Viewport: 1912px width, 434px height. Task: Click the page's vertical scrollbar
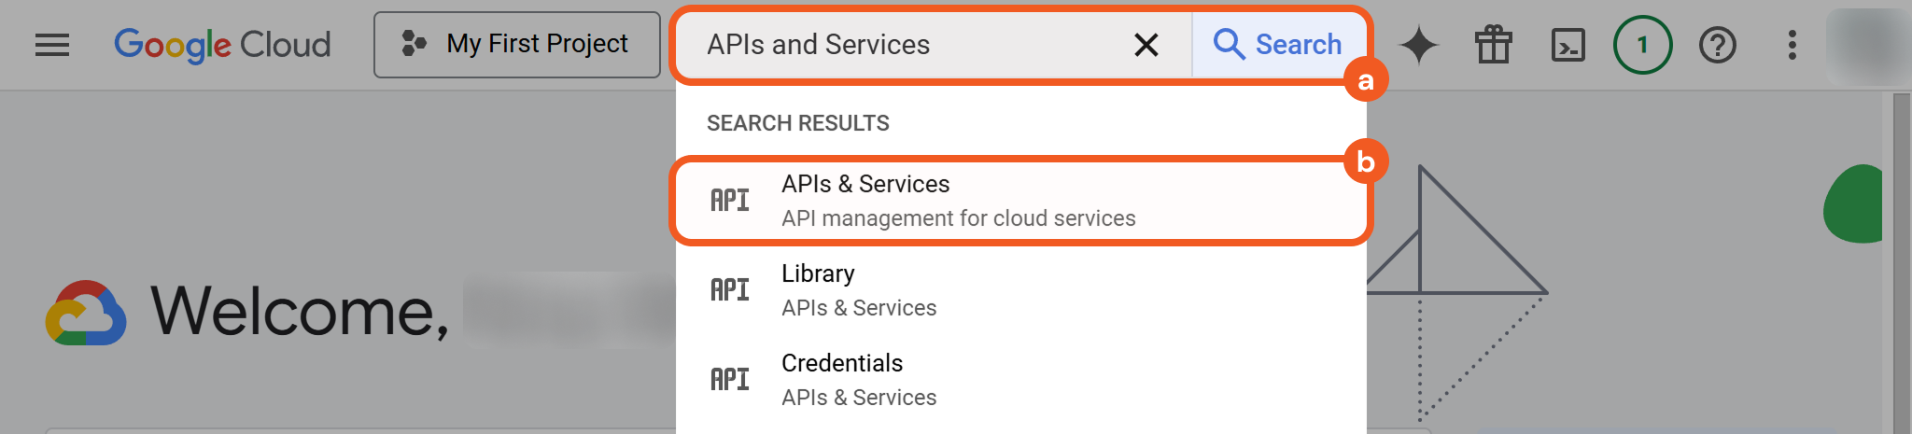(1901, 261)
